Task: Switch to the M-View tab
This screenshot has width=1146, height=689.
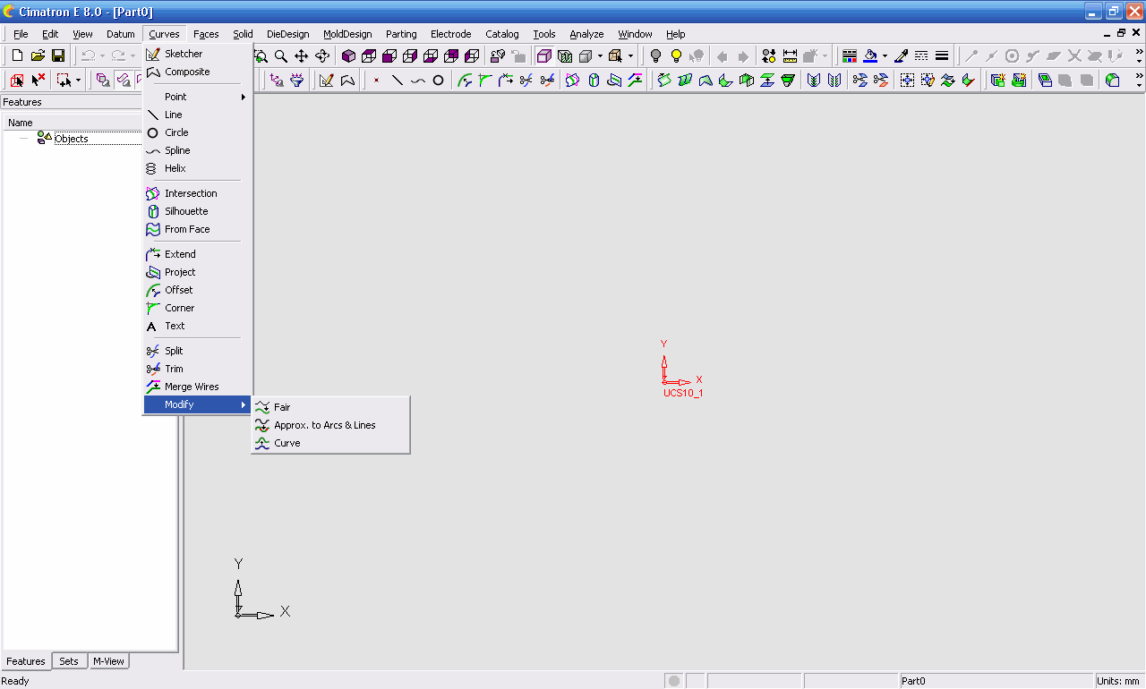Action: (x=108, y=661)
